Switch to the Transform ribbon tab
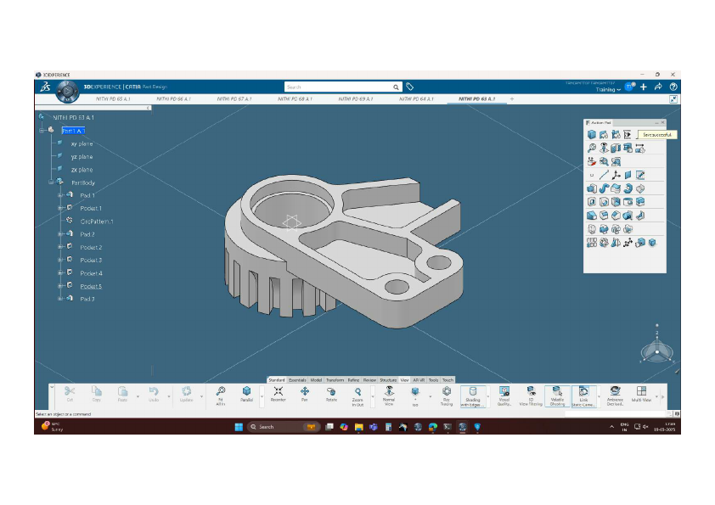The height and width of the screenshot is (505, 715). click(335, 379)
